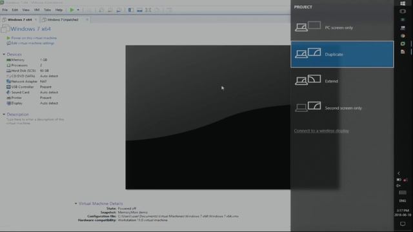Click the description text entry area
The image size is (413, 232).
click(x=35, y=121)
